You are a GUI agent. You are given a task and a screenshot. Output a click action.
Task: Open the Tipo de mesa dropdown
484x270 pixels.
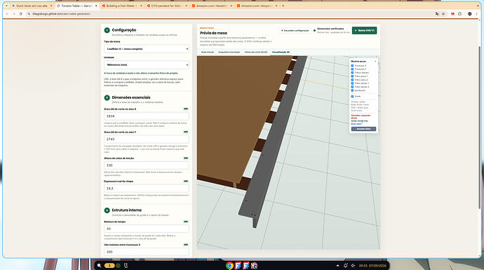tap(147, 49)
